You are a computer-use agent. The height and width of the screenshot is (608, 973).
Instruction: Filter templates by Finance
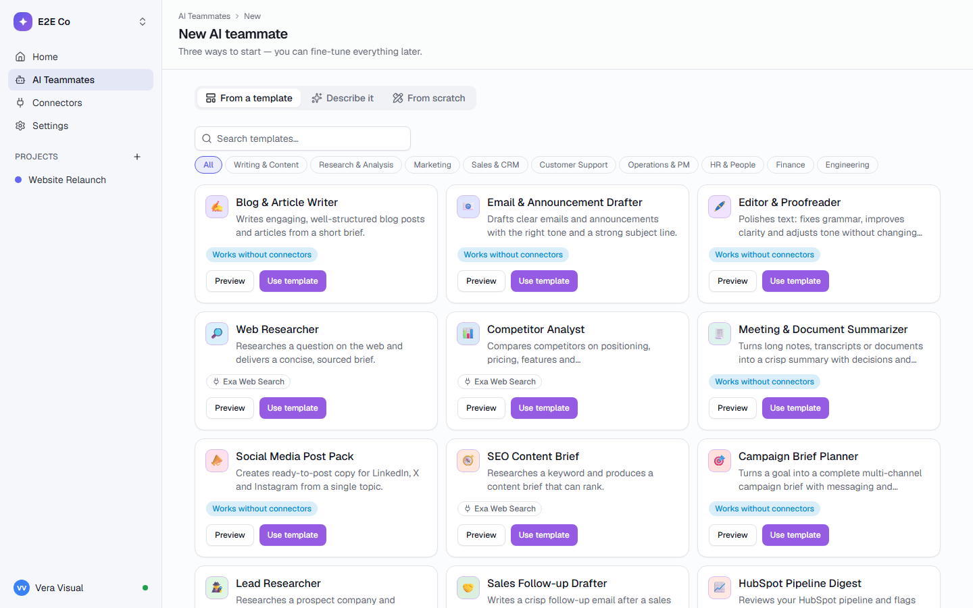click(x=791, y=165)
